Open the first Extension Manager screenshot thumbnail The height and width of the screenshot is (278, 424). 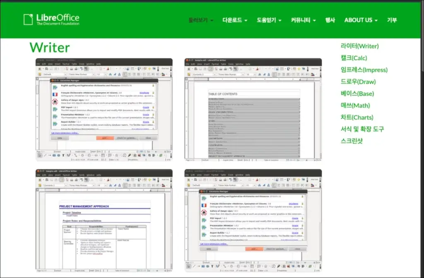coord(104,110)
